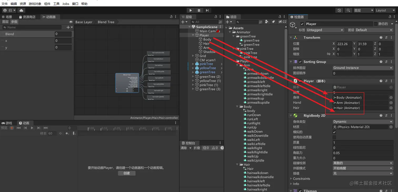
Task: Tick the Static (静态的) checkbox
Action: (x=376, y=24)
